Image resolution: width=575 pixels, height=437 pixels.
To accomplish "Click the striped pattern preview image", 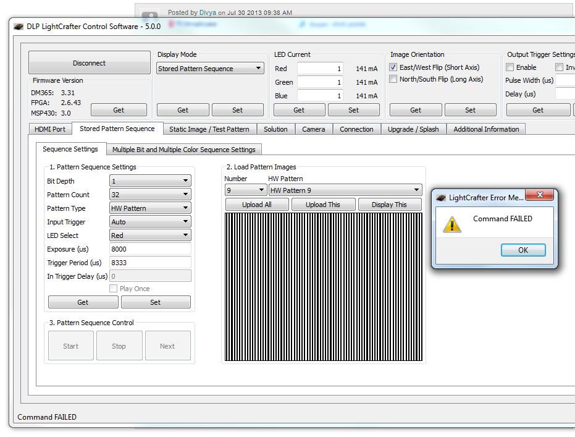I will pos(324,287).
